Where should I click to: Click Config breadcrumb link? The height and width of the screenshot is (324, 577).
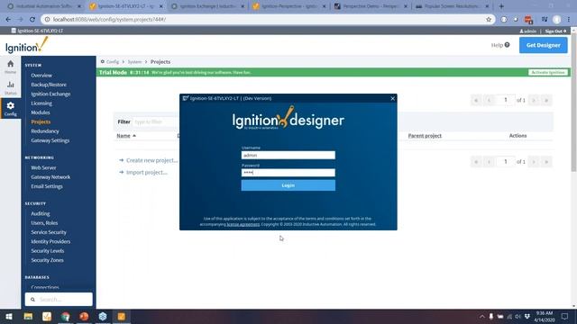click(113, 62)
